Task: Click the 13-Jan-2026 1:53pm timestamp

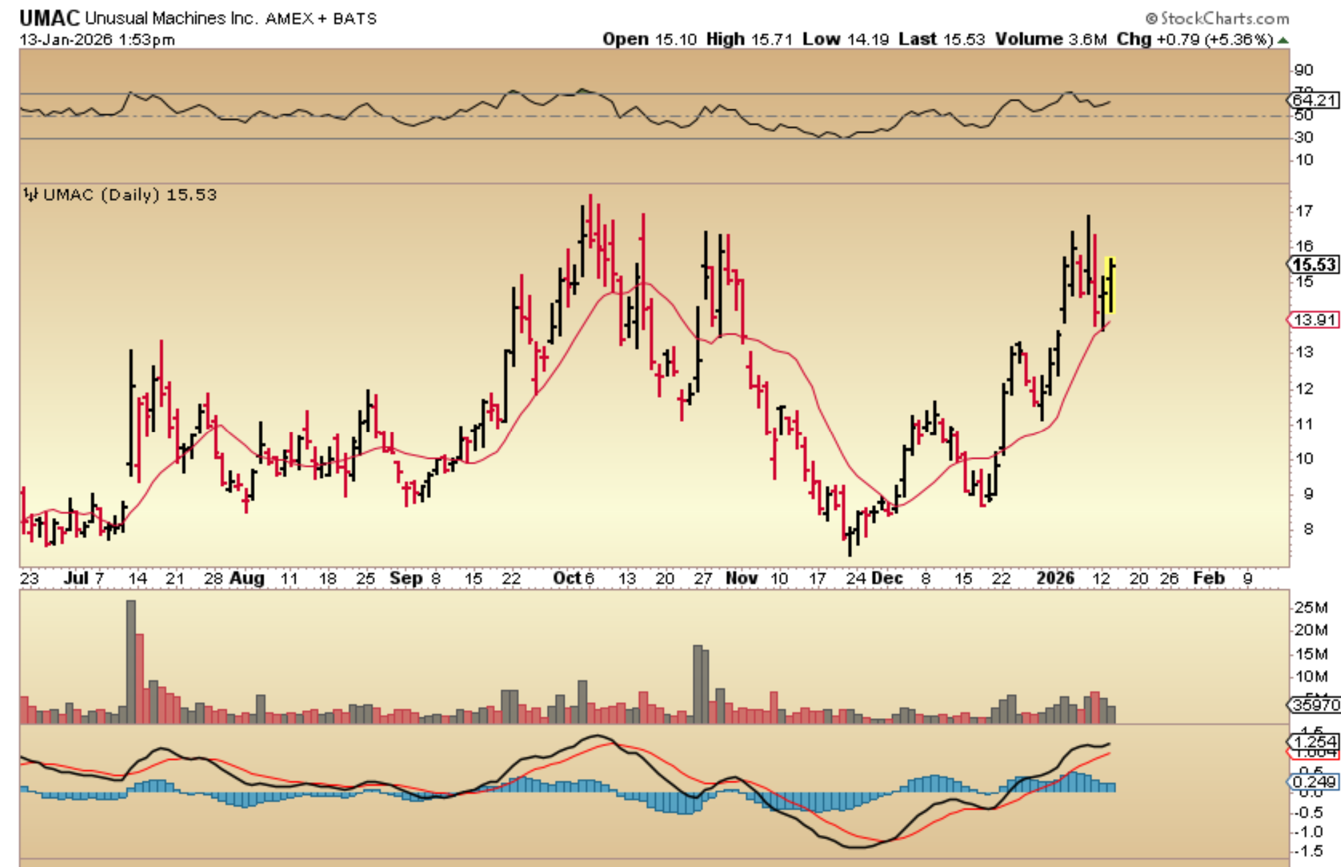Action: pos(97,39)
